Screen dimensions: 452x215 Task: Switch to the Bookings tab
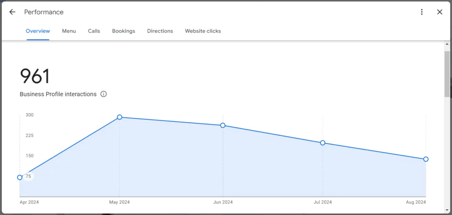coord(124,31)
